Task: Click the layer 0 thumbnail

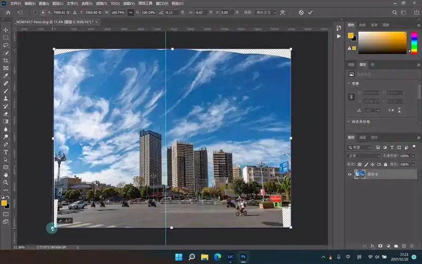Action: pyautogui.click(x=360, y=174)
